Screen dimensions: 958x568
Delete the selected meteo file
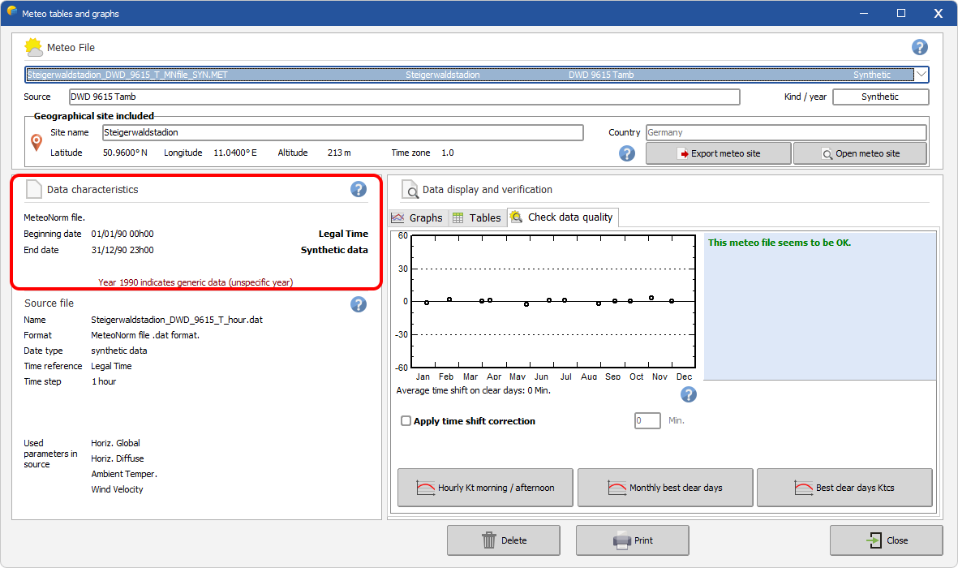(504, 540)
